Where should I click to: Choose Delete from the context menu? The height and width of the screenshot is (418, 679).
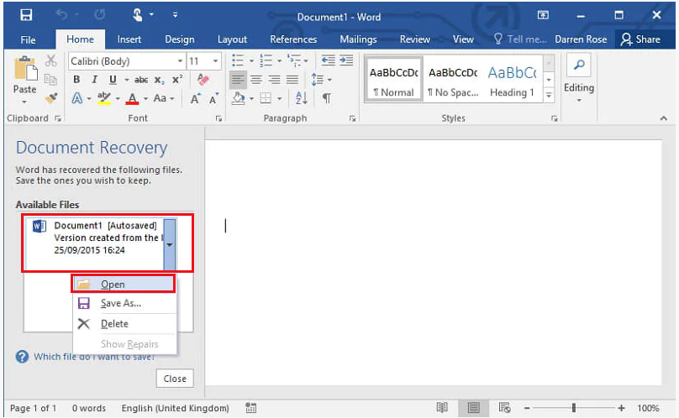124,324
